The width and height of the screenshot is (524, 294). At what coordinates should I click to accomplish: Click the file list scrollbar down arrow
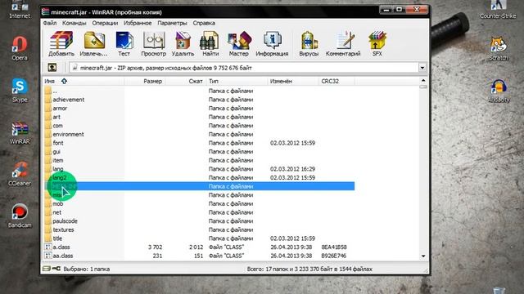[x=423, y=256]
